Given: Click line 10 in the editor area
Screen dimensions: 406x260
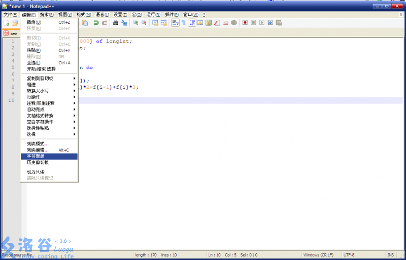Looking at the screenshot, I should 203,100.
